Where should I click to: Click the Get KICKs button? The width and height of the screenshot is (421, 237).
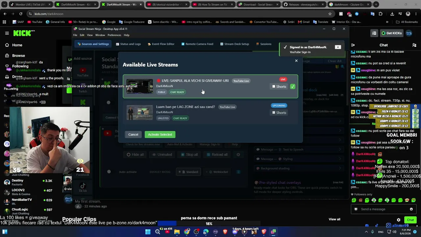[x=392, y=33]
